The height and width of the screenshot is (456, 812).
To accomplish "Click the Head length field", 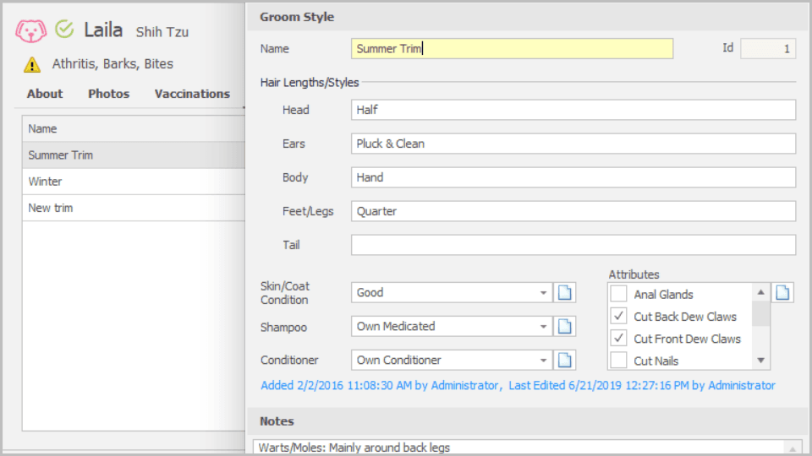I will (573, 110).
